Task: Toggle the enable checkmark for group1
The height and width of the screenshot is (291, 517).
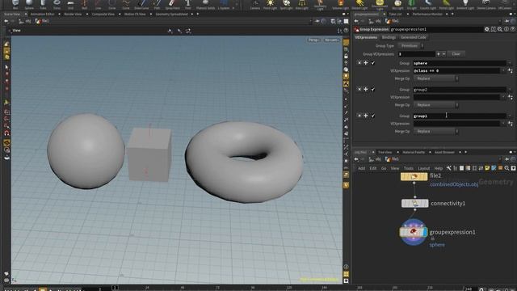Action: coord(373,116)
